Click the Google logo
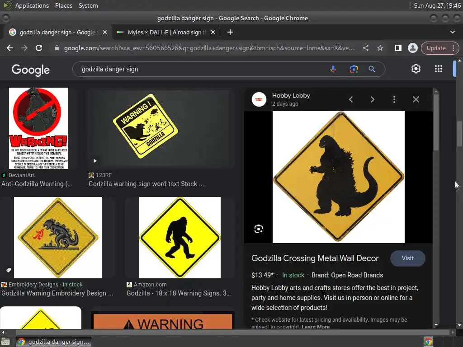The width and height of the screenshot is (463, 347). (31, 70)
